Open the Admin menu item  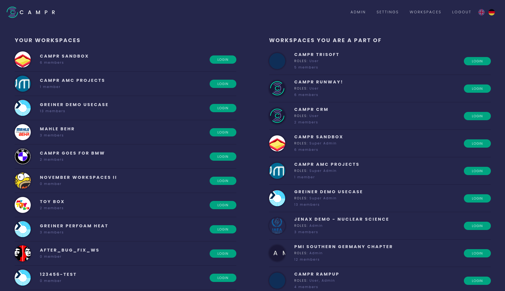point(358,12)
